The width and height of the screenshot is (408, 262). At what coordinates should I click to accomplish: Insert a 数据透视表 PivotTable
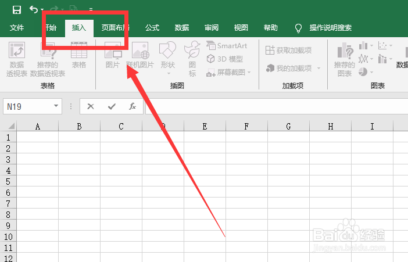(x=17, y=59)
